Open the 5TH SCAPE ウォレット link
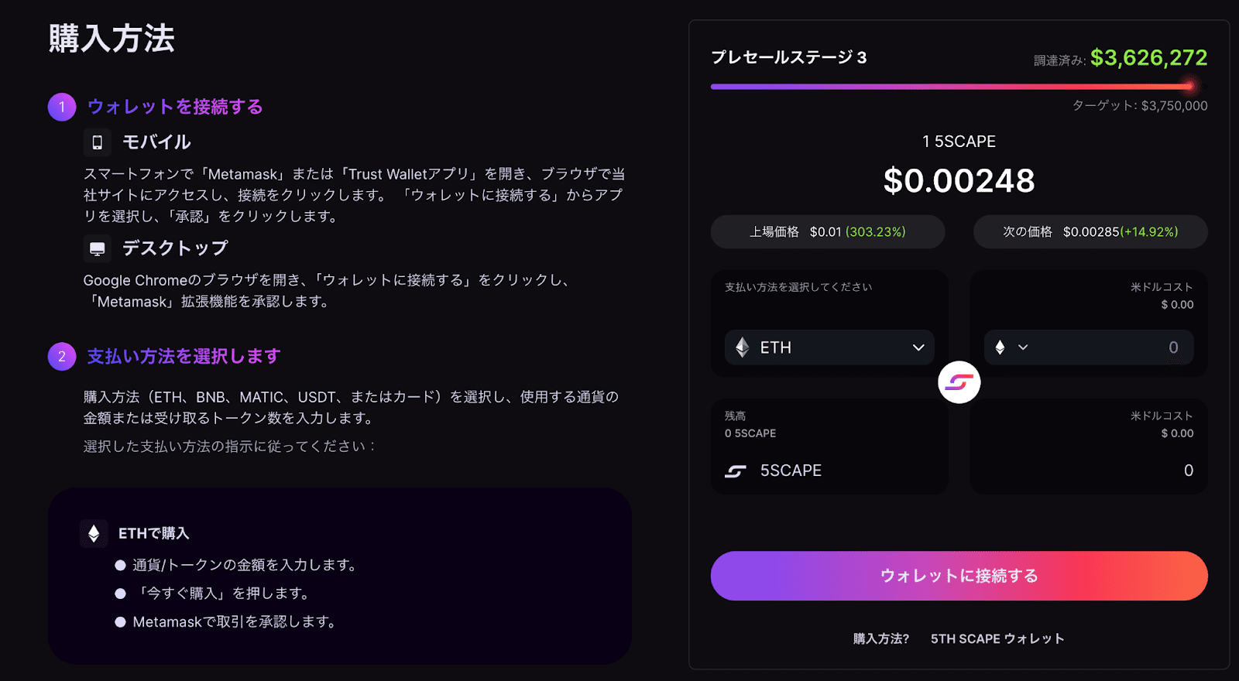The height and width of the screenshot is (681, 1239). [997, 638]
